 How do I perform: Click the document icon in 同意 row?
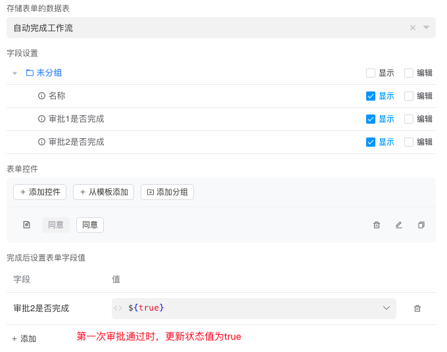pos(27,225)
